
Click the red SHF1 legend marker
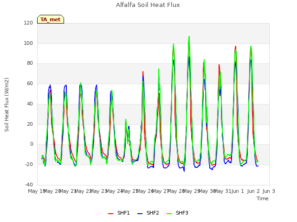point(110,214)
